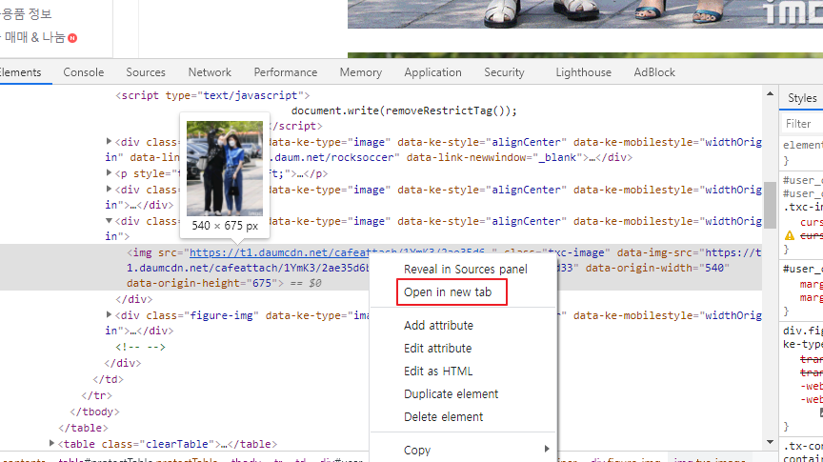Viewport: 823px width, 462px height.
Task: Click the Filter styles input field
Action: 803,124
